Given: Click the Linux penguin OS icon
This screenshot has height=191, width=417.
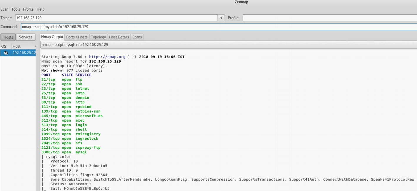Looking at the screenshot, I should coord(6,53).
